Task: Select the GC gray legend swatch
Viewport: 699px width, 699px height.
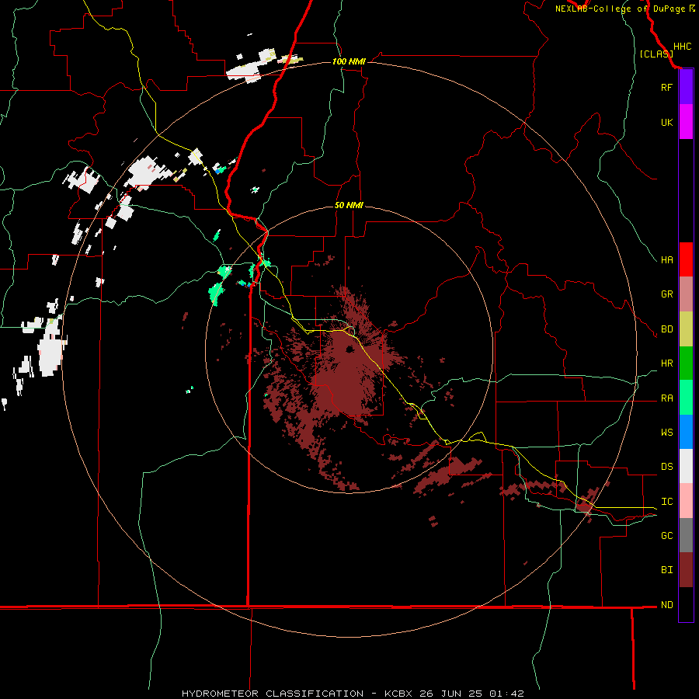Action: point(686,535)
